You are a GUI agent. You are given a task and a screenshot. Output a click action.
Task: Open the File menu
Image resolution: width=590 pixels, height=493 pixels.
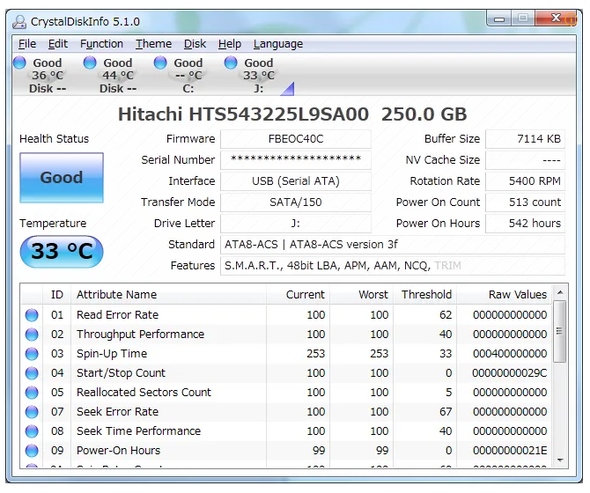tap(27, 44)
